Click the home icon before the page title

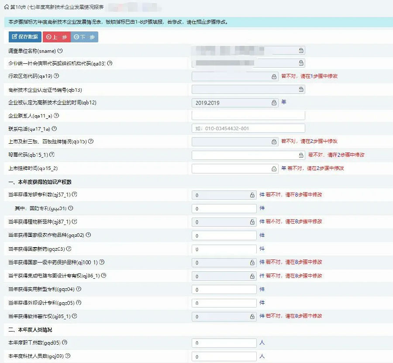[x=6, y=8]
